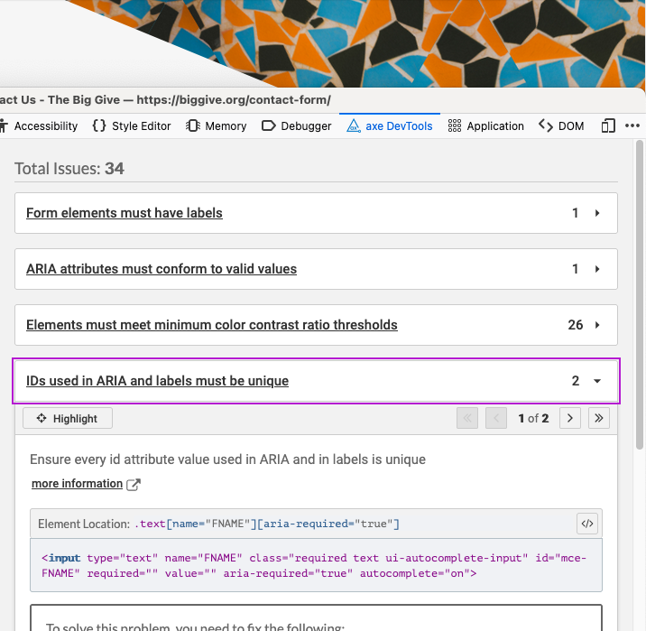
Task: Collapse the IDs used in ARIA issue row
Action: click(x=597, y=381)
